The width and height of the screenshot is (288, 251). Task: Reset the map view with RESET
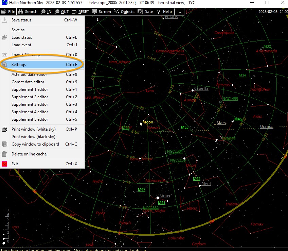(x=80, y=12)
